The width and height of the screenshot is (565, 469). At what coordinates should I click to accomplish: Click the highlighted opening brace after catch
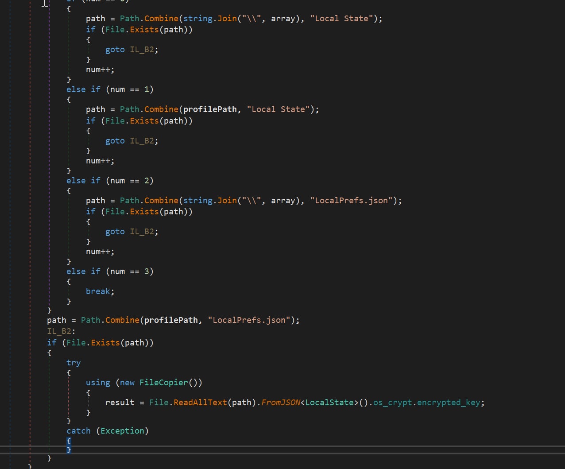coord(69,441)
